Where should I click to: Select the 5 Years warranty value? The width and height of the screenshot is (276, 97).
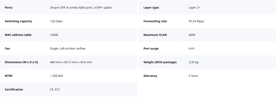click(x=193, y=76)
